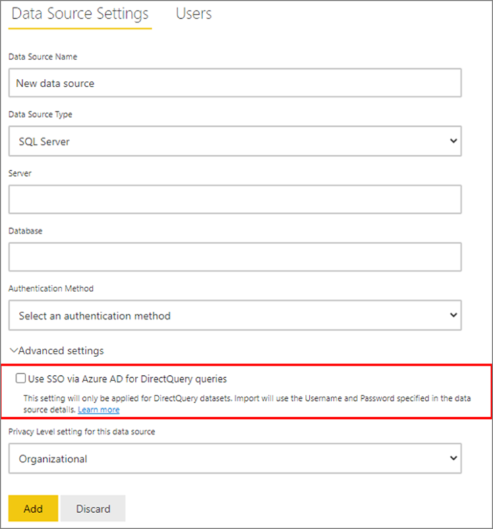Click the arrow icon on the Organizational dropdown
Viewport: 493px width, 529px height.
pos(454,459)
